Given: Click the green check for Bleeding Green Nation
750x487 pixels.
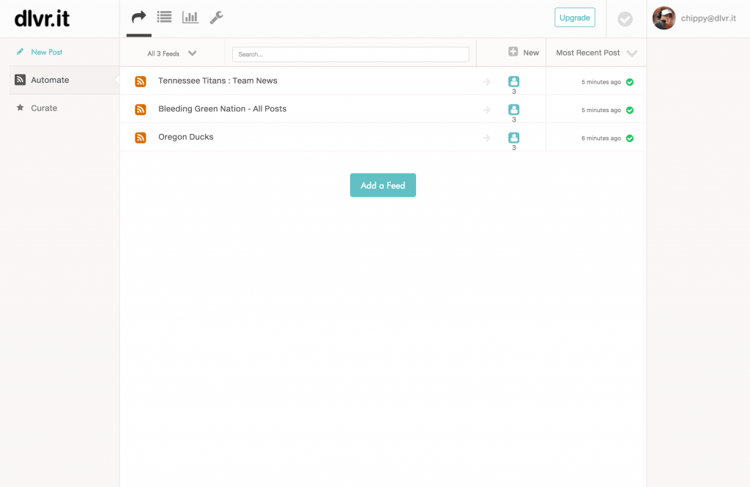Looking at the screenshot, I should [x=630, y=110].
